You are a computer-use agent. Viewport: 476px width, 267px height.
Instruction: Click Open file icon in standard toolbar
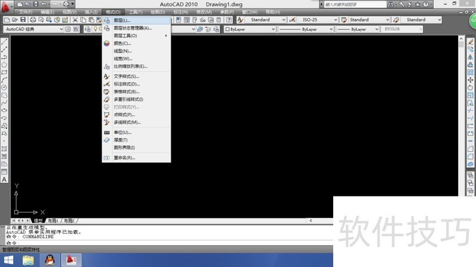[15, 20]
